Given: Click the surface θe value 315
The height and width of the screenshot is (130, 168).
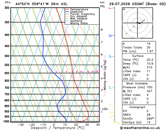Looking at the screenshot, I should coord(149,67).
